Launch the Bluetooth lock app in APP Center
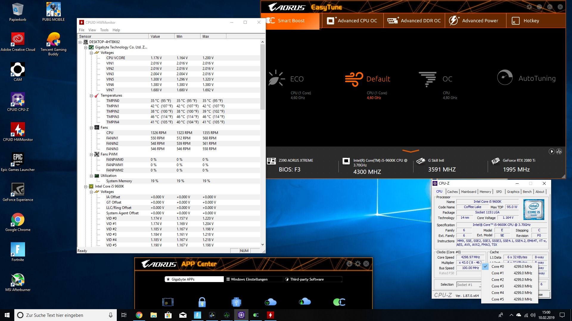The height and width of the screenshot is (321, 572). 202,302
